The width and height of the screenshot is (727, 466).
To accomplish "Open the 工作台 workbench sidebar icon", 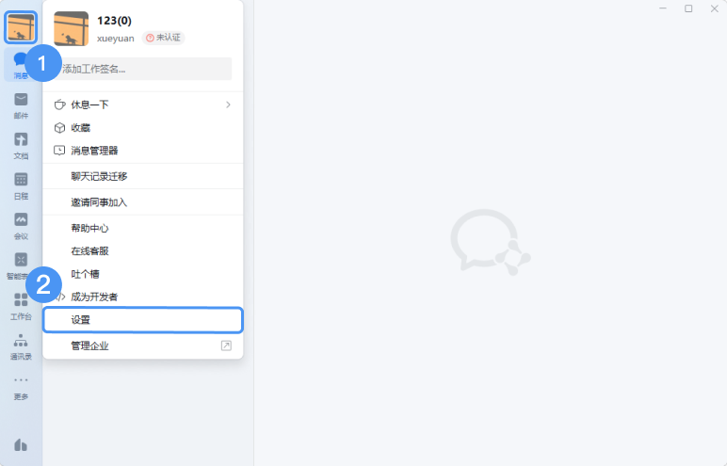I will pyautogui.click(x=21, y=307).
